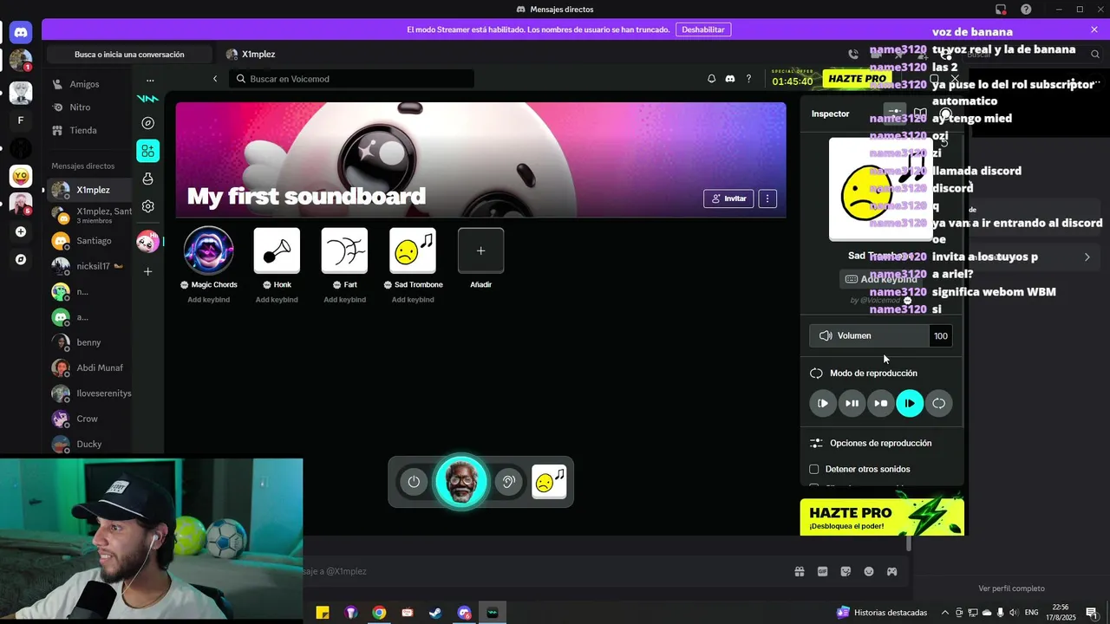This screenshot has width=1110, height=624.
Task: Play the Magic Chords sound
Action: click(x=208, y=250)
